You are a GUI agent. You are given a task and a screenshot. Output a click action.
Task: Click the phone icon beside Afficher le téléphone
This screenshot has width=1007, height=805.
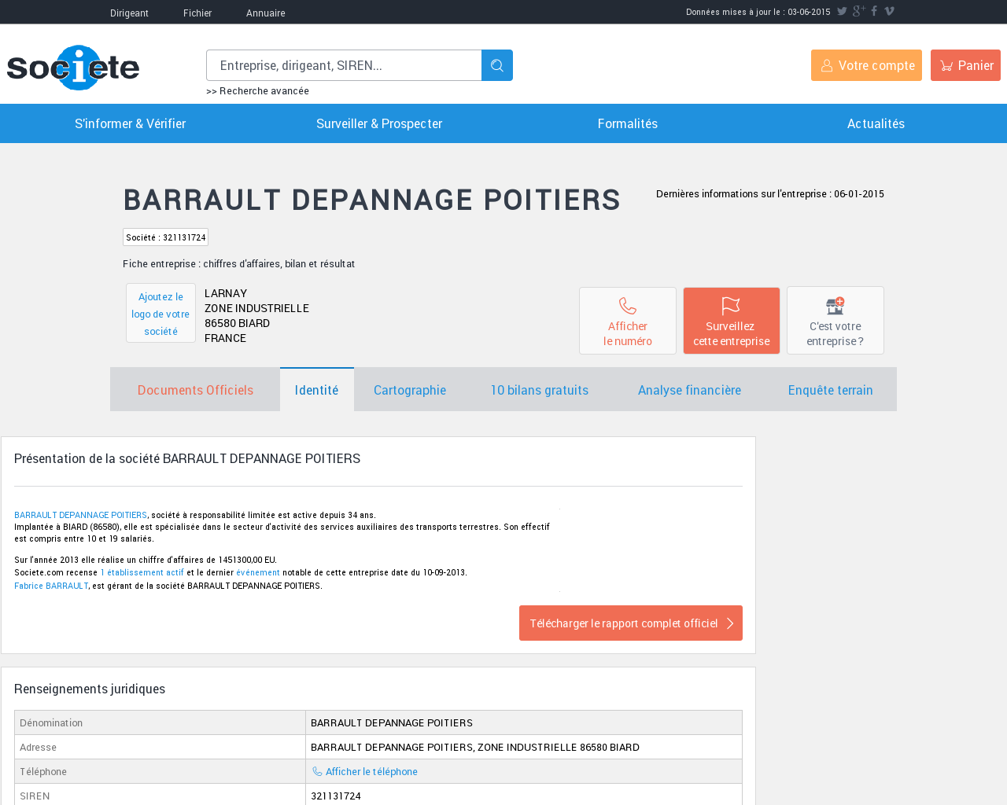click(x=317, y=771)
